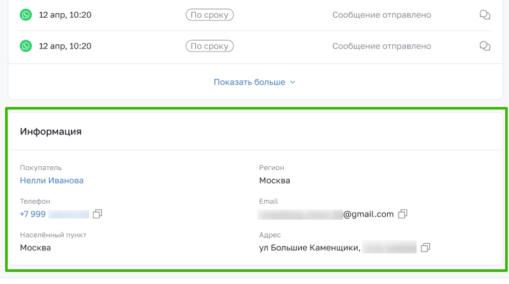Copy the phone number with the copy icon
The image size is (509, 284).
click(98, 214)
